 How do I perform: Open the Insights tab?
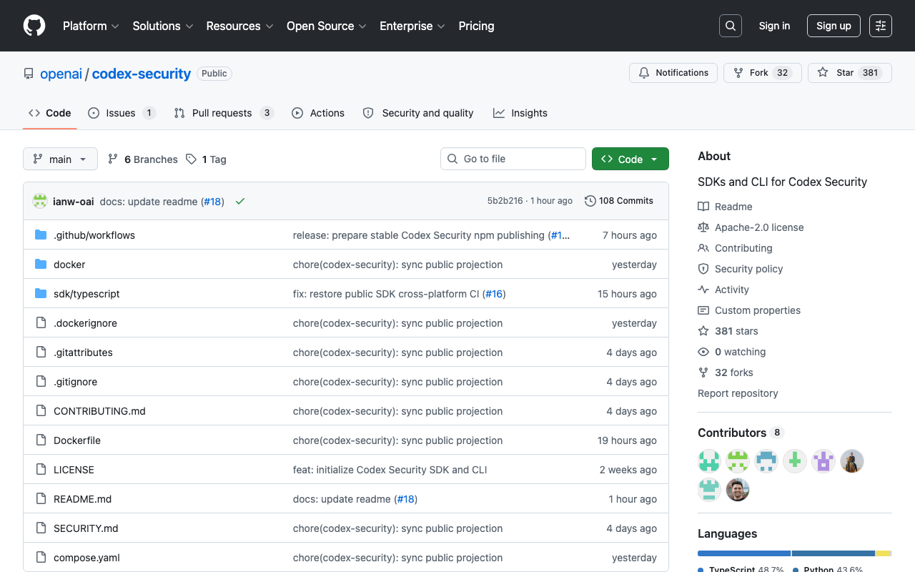(x=520, y=113)
